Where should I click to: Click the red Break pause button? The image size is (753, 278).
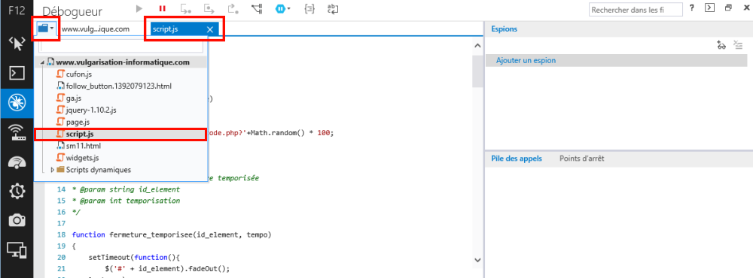click(163, 8)
